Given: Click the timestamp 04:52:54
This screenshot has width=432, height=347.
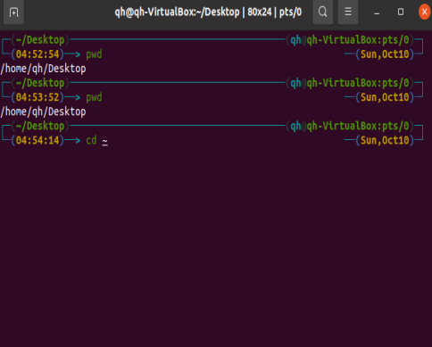Looking at the screenshot, I should click(x=37, y=54).
